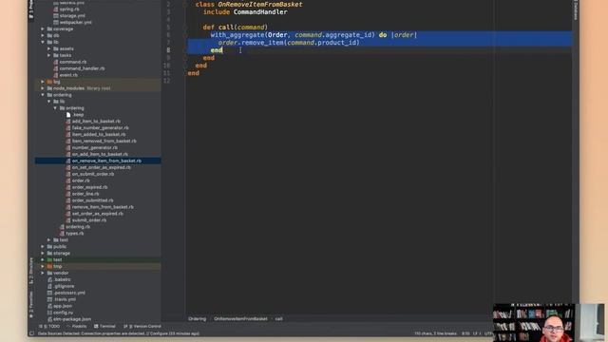The image size is (608, 342).
Task: Click the .travis.yml file icon
Action: coord(49,299)
